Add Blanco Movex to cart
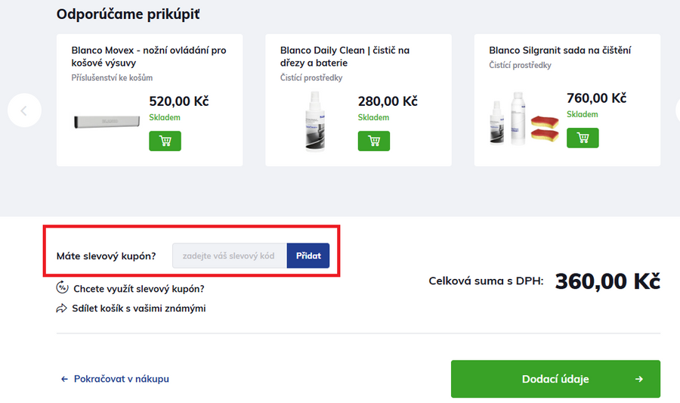Screen dimensions: 680x403 coord(165,141)
